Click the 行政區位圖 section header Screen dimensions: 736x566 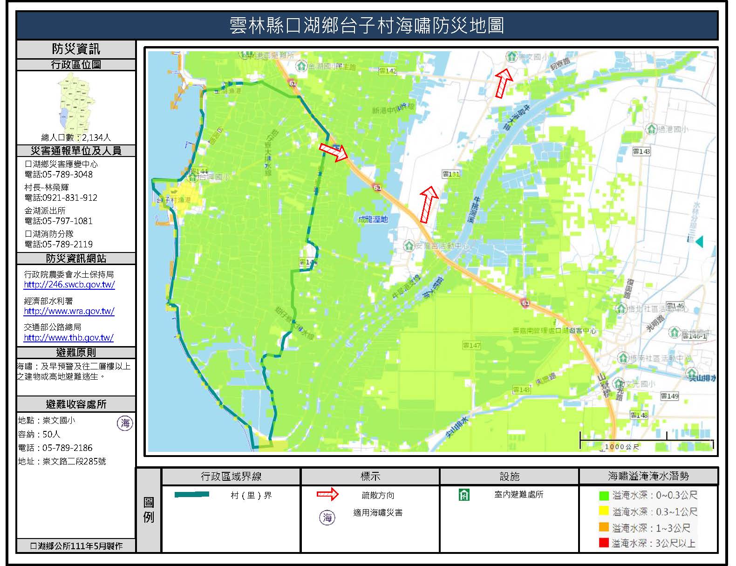click(76, 65)
